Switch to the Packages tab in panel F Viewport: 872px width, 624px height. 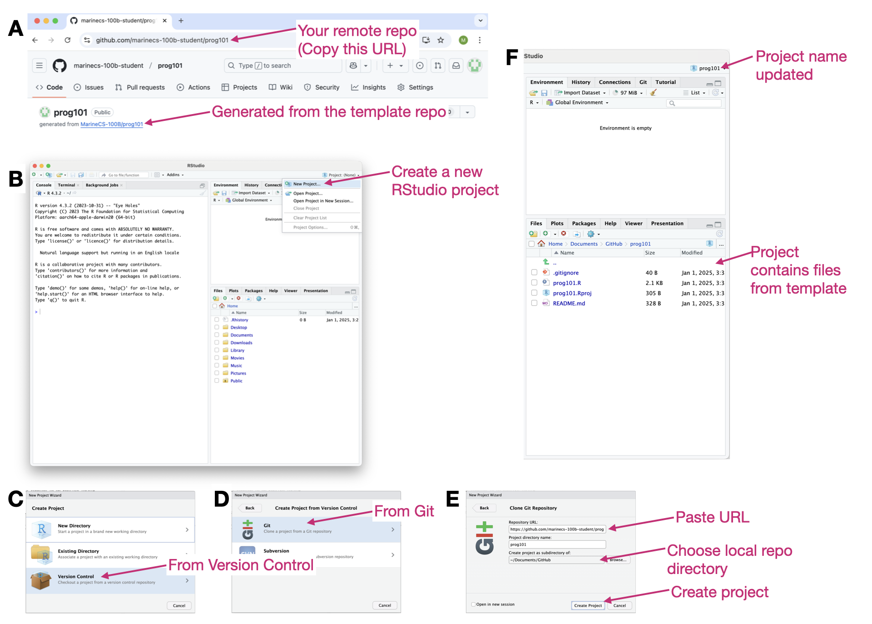pos(584,224)
